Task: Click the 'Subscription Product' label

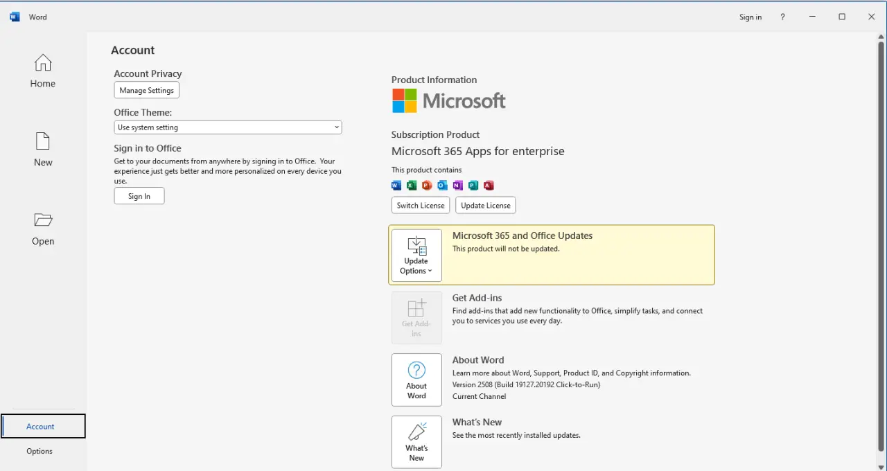Action: pyautogui.click(x=435, y=134)
